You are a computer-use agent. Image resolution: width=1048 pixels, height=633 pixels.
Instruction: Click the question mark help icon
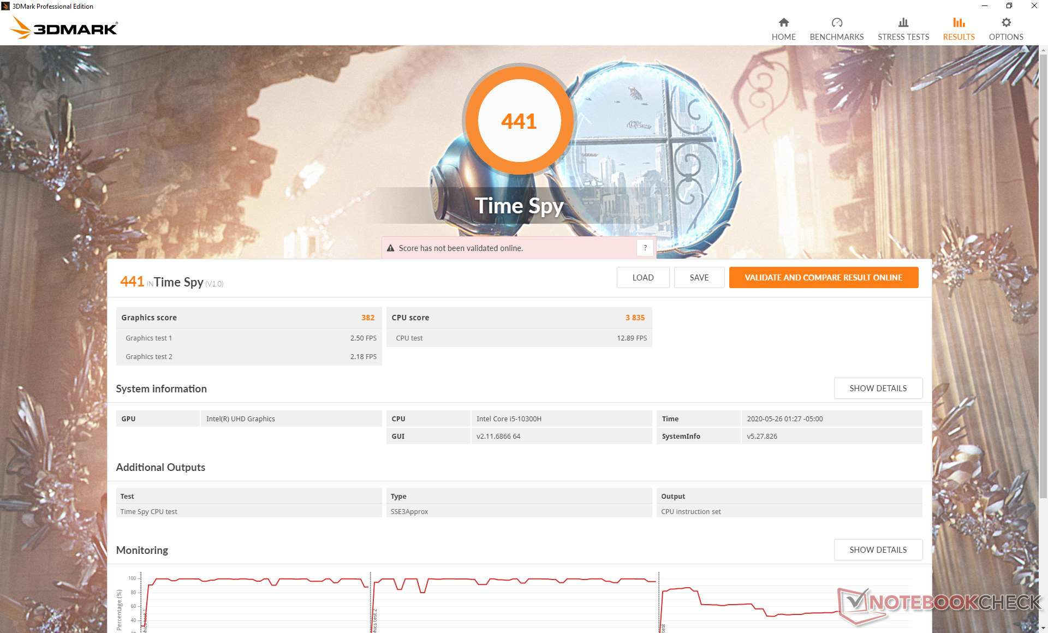click(x=645, y=248)
